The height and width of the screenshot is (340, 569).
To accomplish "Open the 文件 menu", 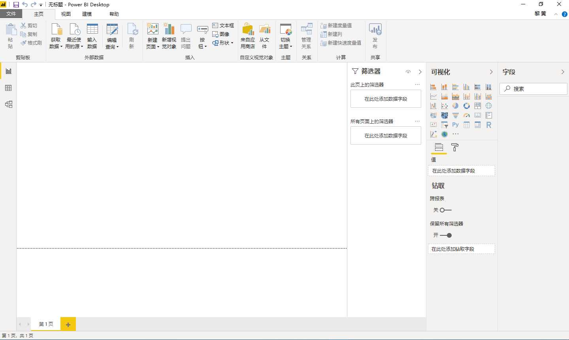I will coord(11,14).
